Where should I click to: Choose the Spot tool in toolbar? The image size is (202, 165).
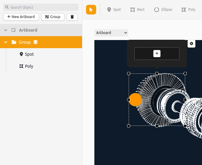pyautogui.click(x=114, y=10)
